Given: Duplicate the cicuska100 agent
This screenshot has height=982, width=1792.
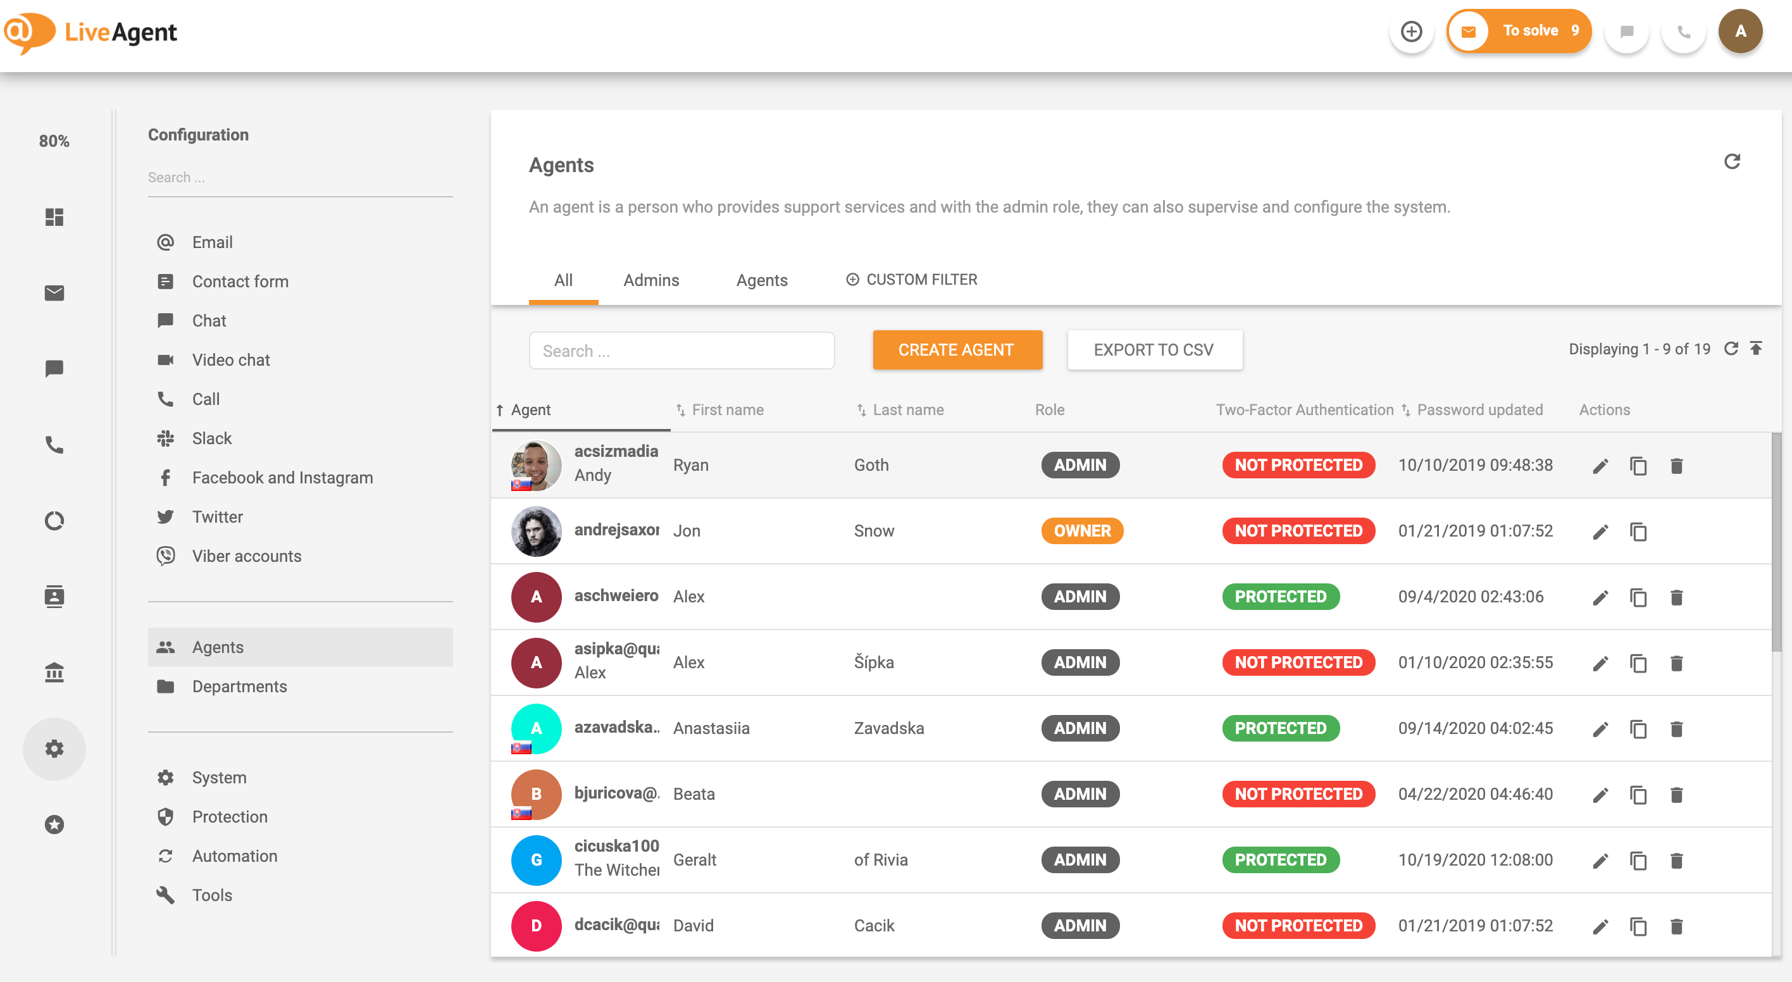Looking at the screenshot, I should (1638, 861).
